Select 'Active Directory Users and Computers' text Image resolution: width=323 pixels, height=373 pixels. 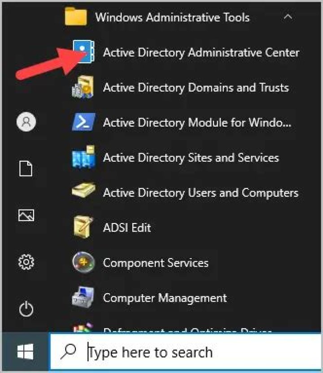click(201, 193)
